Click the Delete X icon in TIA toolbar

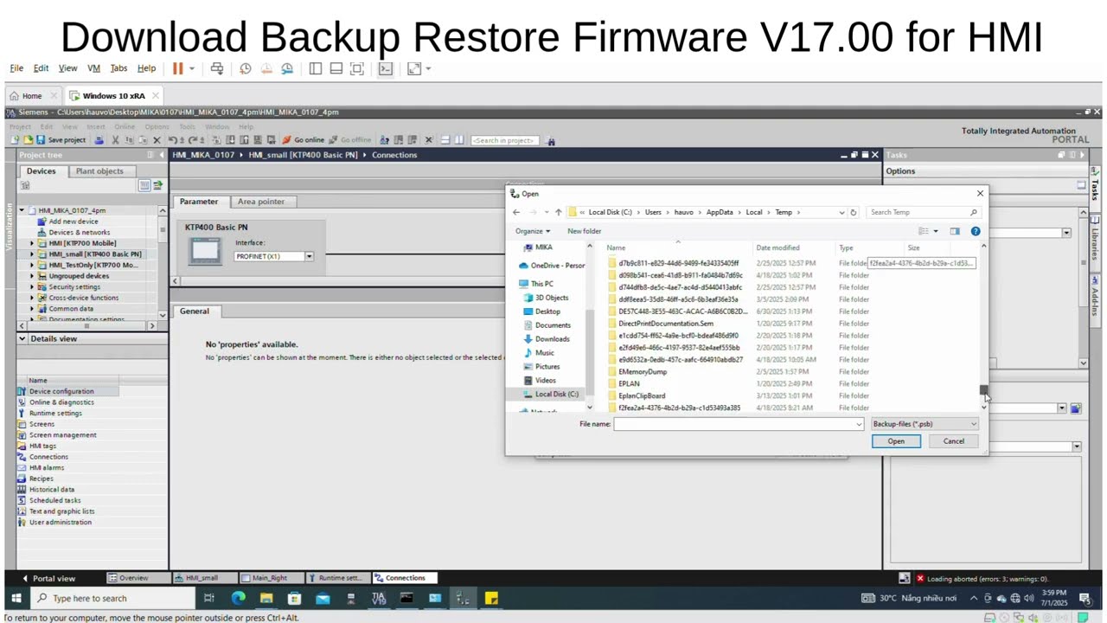[157, 140]
